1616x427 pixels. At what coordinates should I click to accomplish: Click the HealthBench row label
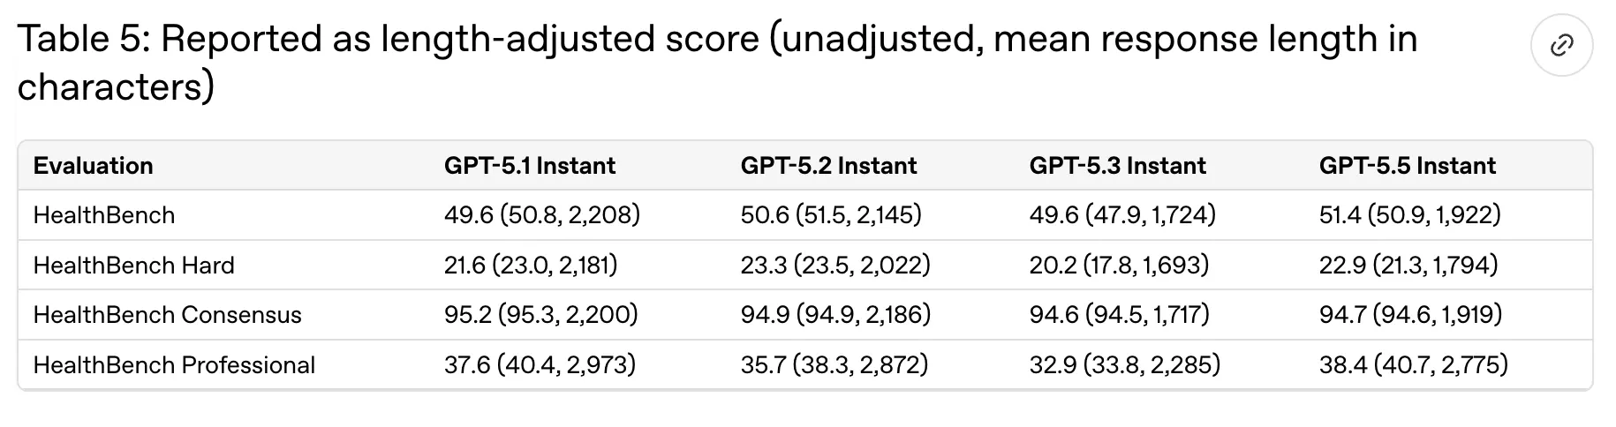[104, 215]
